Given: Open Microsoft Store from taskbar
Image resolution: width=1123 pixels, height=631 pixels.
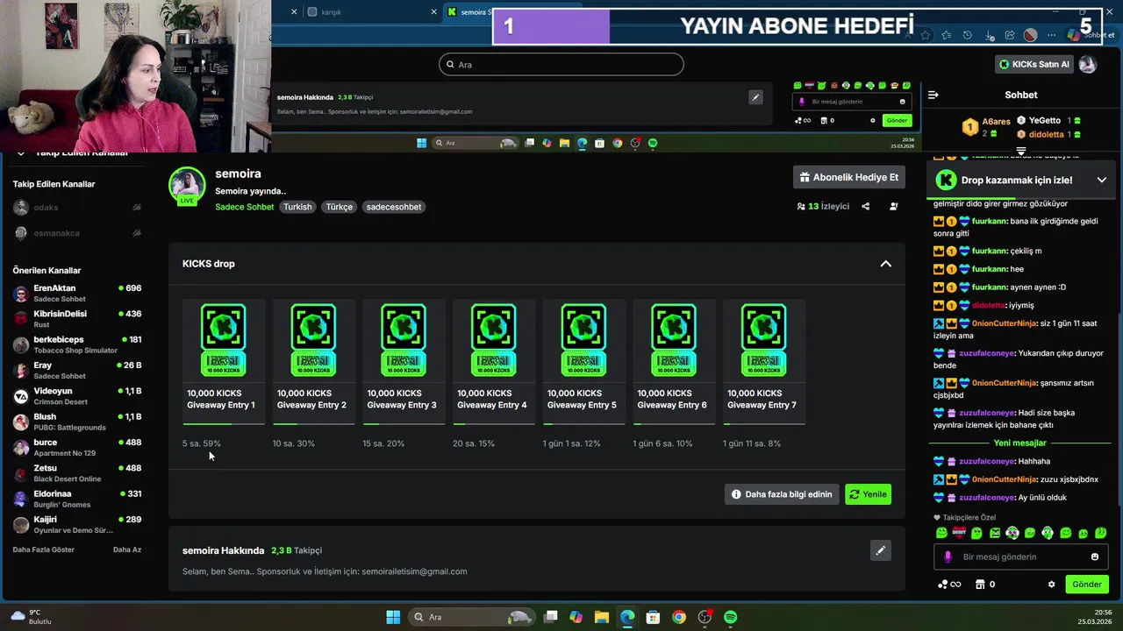Looking at the screenshot, I should (653, 617).
